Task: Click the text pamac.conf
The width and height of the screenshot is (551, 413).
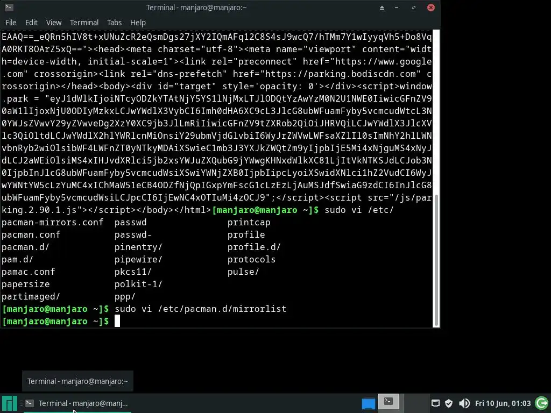Action: point(28,272)
